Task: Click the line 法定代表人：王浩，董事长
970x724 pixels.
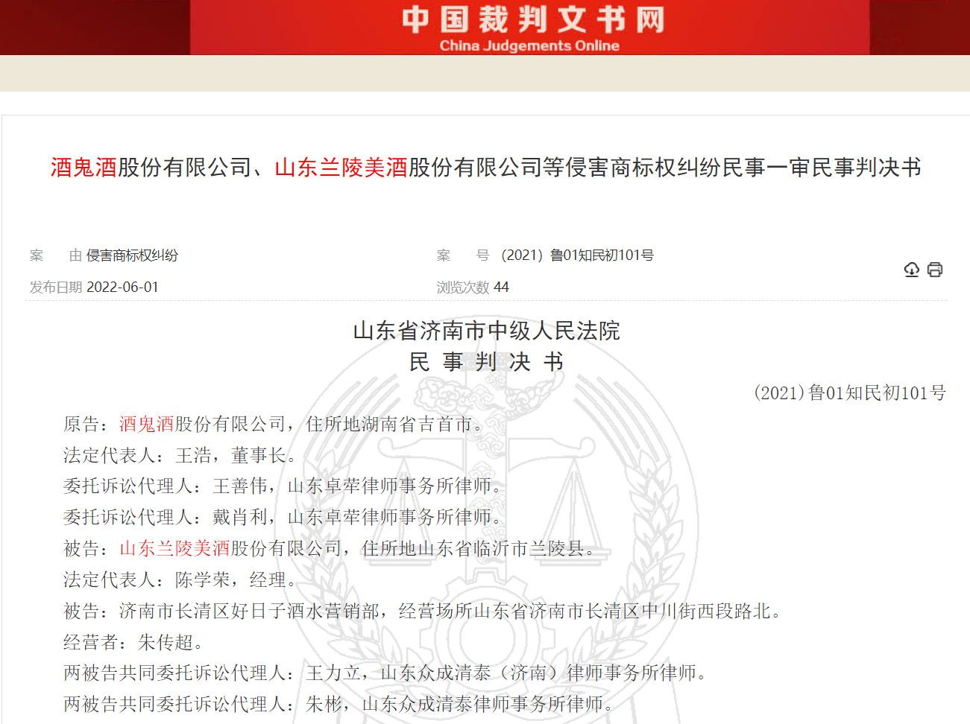Action: [x=181, y=455]
